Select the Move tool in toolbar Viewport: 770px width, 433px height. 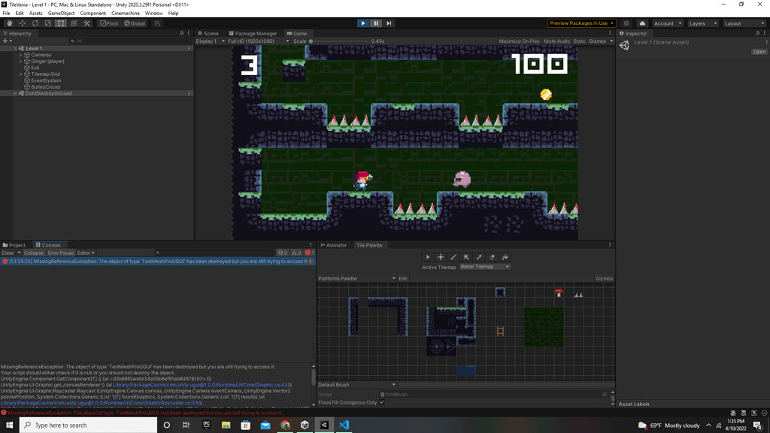22,23
